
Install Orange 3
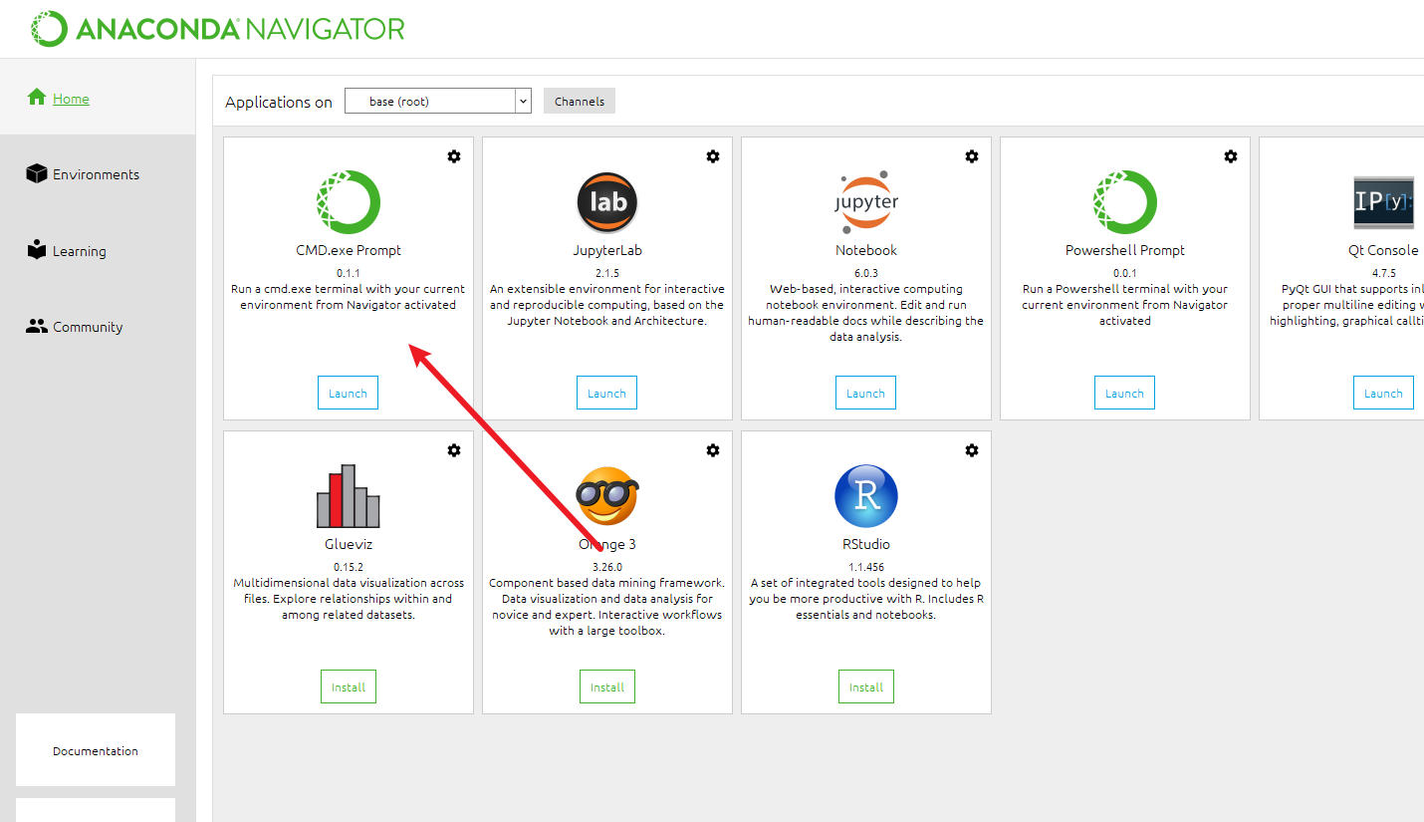tap(607, 686)
